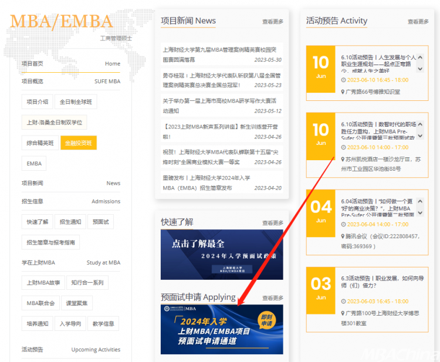The image size is (440, 362).
Task: Open the MBA联合会 button
Action: [x=40, y=303]
